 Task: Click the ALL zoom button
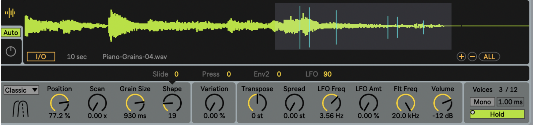[x=489, y=57]
